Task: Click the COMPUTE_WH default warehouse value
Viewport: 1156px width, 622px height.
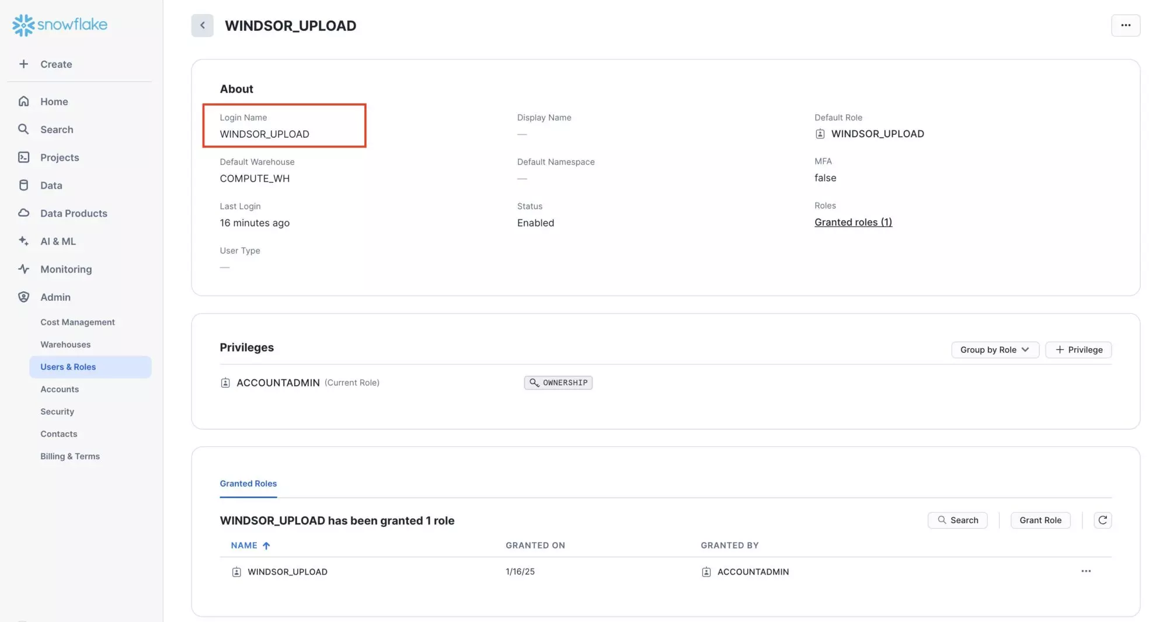Action: (255, 178)
